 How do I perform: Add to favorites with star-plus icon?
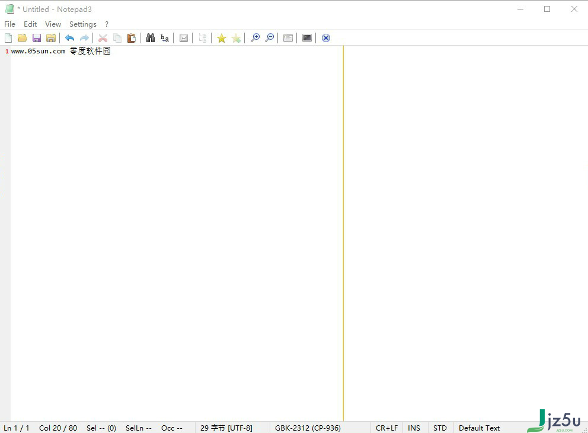point(236,38)
